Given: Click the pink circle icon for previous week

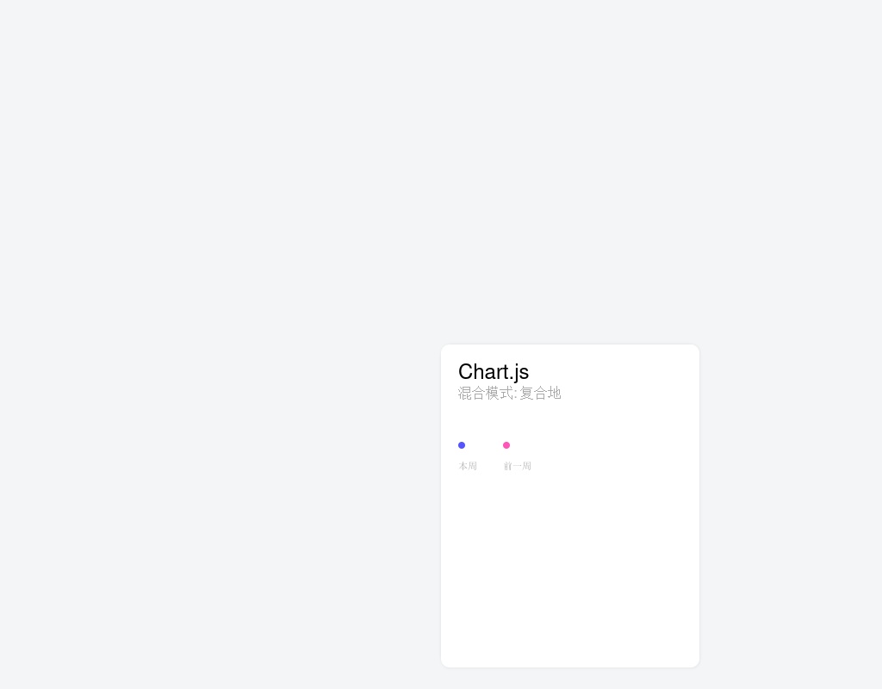Looking at the screenshot, I should tap(506, 445).
